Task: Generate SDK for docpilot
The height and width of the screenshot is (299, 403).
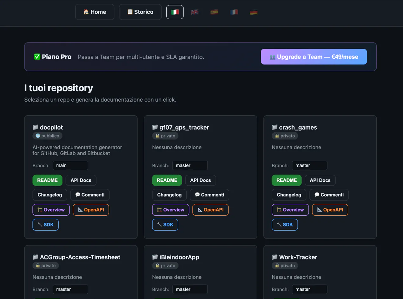Action: [x=46, y=225]
